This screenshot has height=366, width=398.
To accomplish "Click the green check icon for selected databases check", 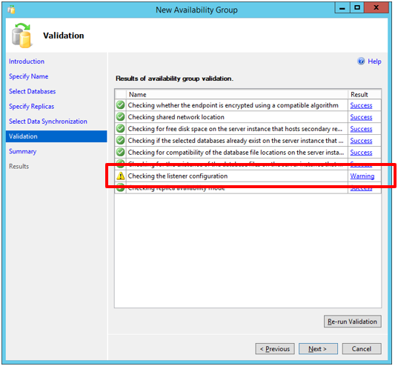I will (121, 140).
